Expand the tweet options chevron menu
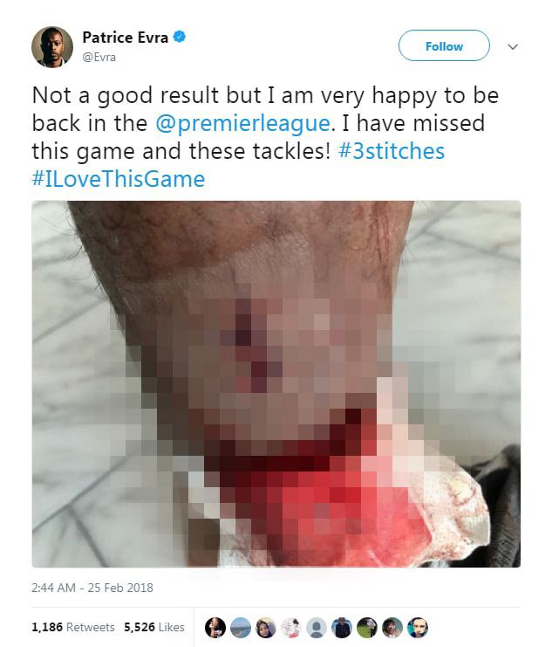This screenshot has width=552, height=647. pos(513,46)
